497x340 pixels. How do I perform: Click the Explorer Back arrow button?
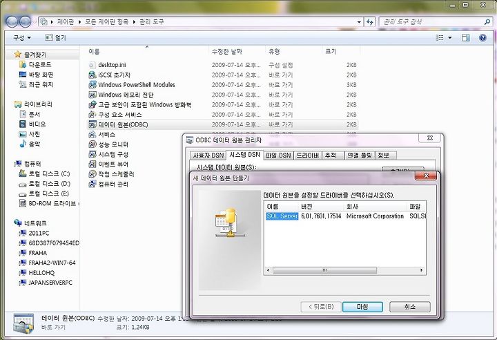12,21
